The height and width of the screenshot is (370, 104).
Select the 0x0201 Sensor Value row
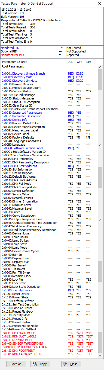49,194
